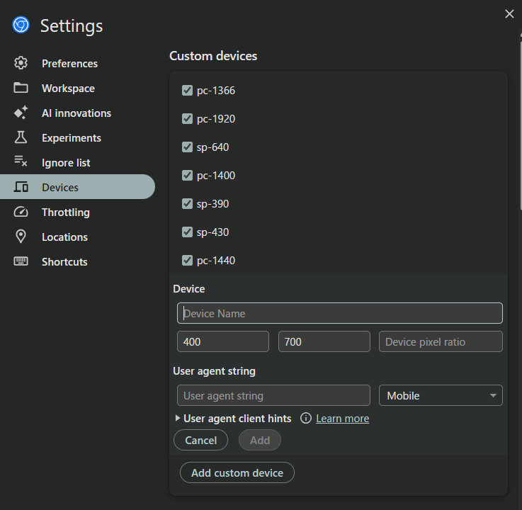522x510 pixels.
Task: Click the Devices screen icon
Action: tap(21, 187)
